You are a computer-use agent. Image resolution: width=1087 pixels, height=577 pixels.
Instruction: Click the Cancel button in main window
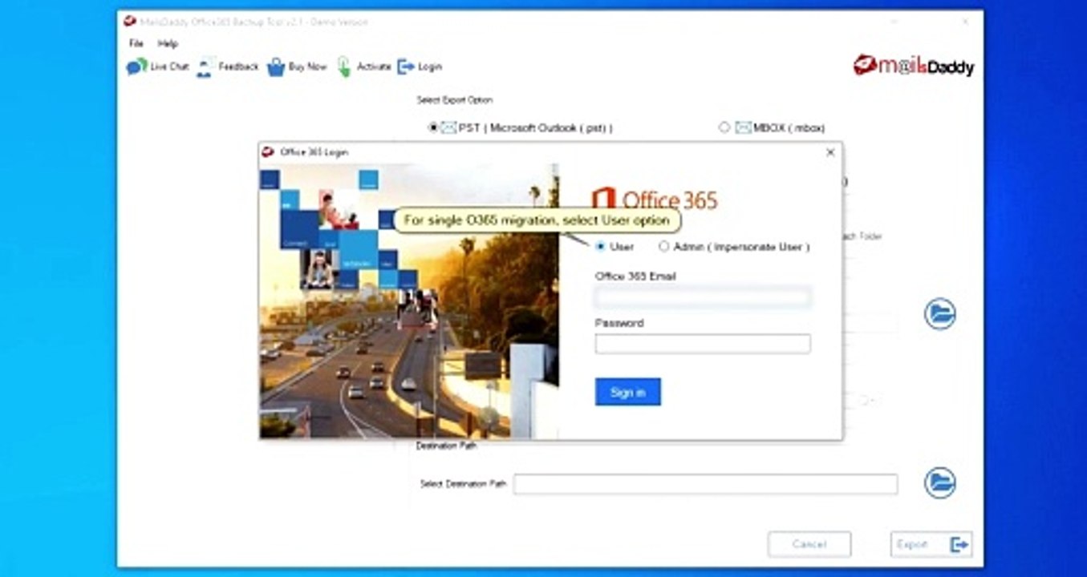(809, 544)
